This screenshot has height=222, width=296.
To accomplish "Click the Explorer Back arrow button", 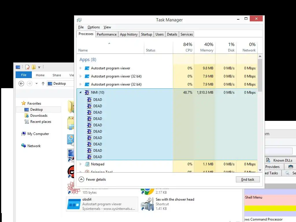I will 21,84.
